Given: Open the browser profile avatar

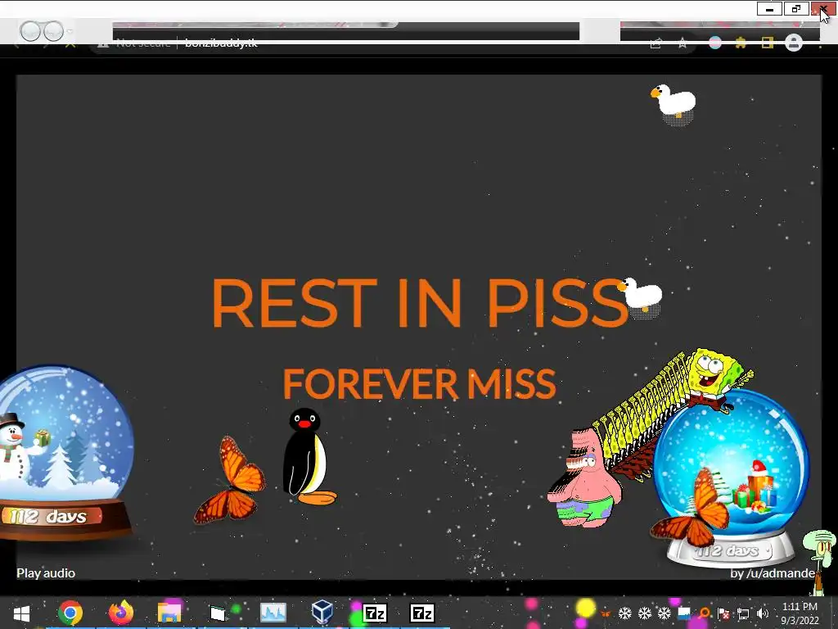Looking at the screenshot, I should (794, 43).
